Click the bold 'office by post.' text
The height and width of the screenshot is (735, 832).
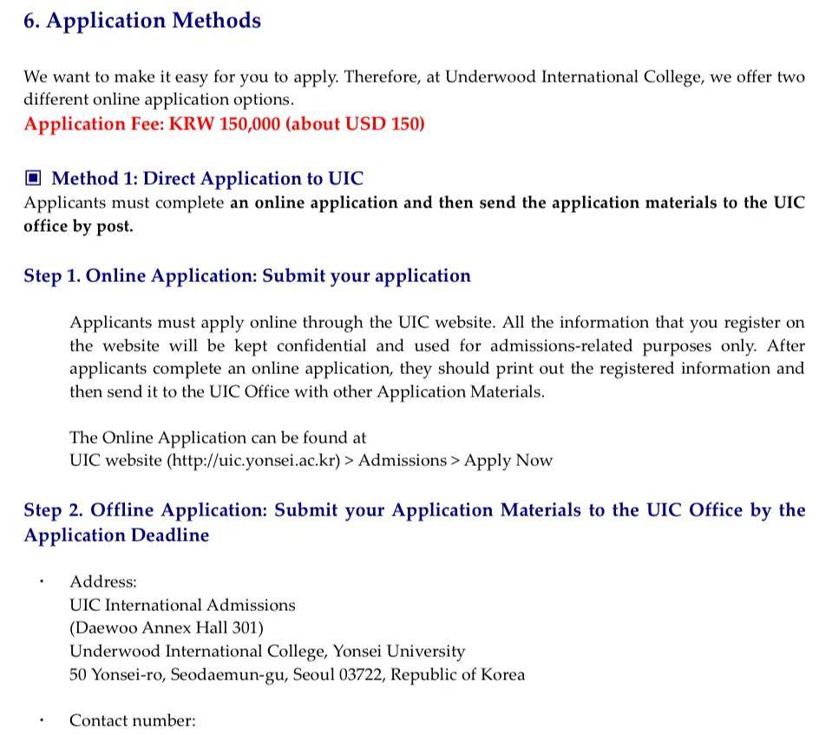79,226
